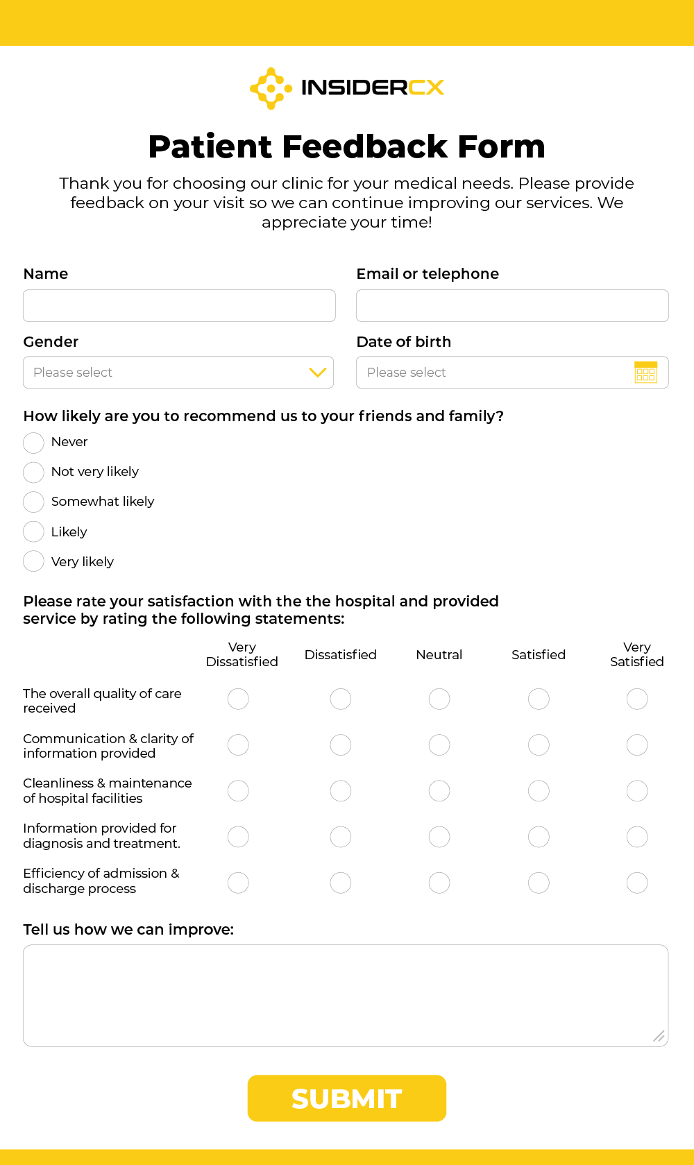The height and width of the screenshot is (1165, 694).
Task: Focus the Email or telephone field
Action: point(512,306)
